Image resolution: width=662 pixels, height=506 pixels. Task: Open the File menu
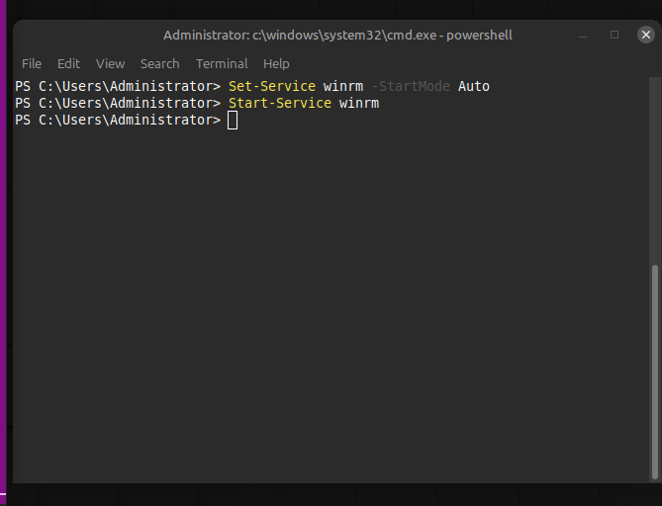click(32, 63)
